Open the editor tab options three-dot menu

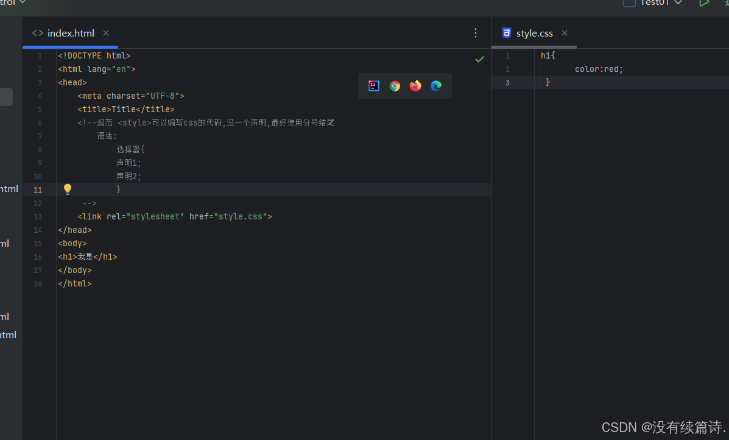476,33
